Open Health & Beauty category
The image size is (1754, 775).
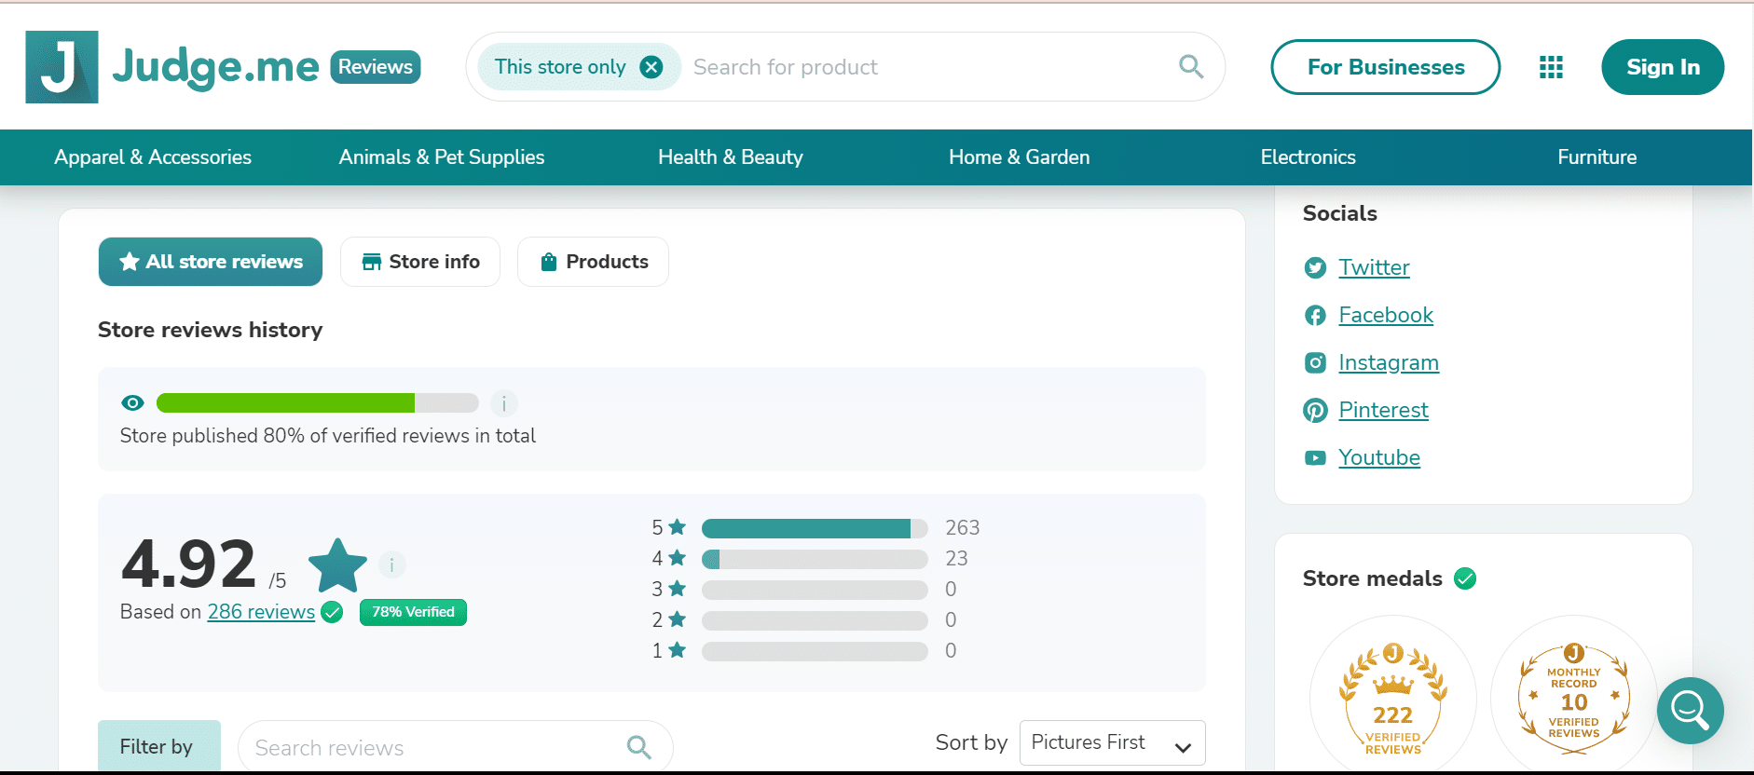pos(731,157)
